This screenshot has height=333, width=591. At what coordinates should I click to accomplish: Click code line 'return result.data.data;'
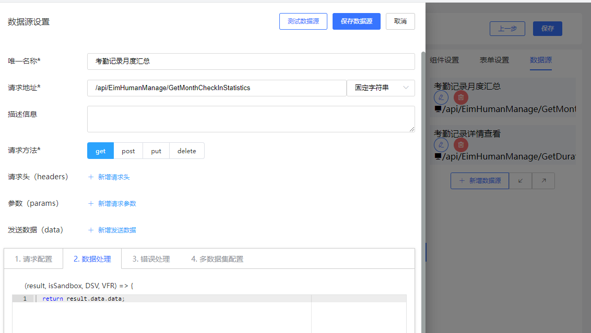click(x=84, y=299)
